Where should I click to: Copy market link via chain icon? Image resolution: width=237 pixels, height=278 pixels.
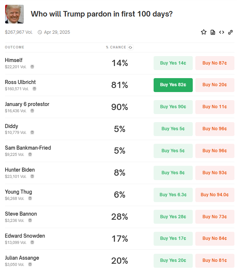tap(230, 32)
